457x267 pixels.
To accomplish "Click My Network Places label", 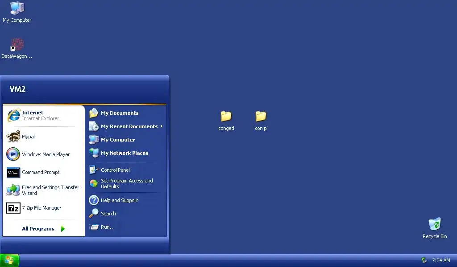I will click(x=125, y=153).
